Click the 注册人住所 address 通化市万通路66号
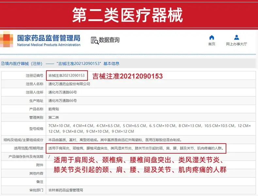Image resolution: width=258 pixels, height=196 pixels. tap(62, 92)
